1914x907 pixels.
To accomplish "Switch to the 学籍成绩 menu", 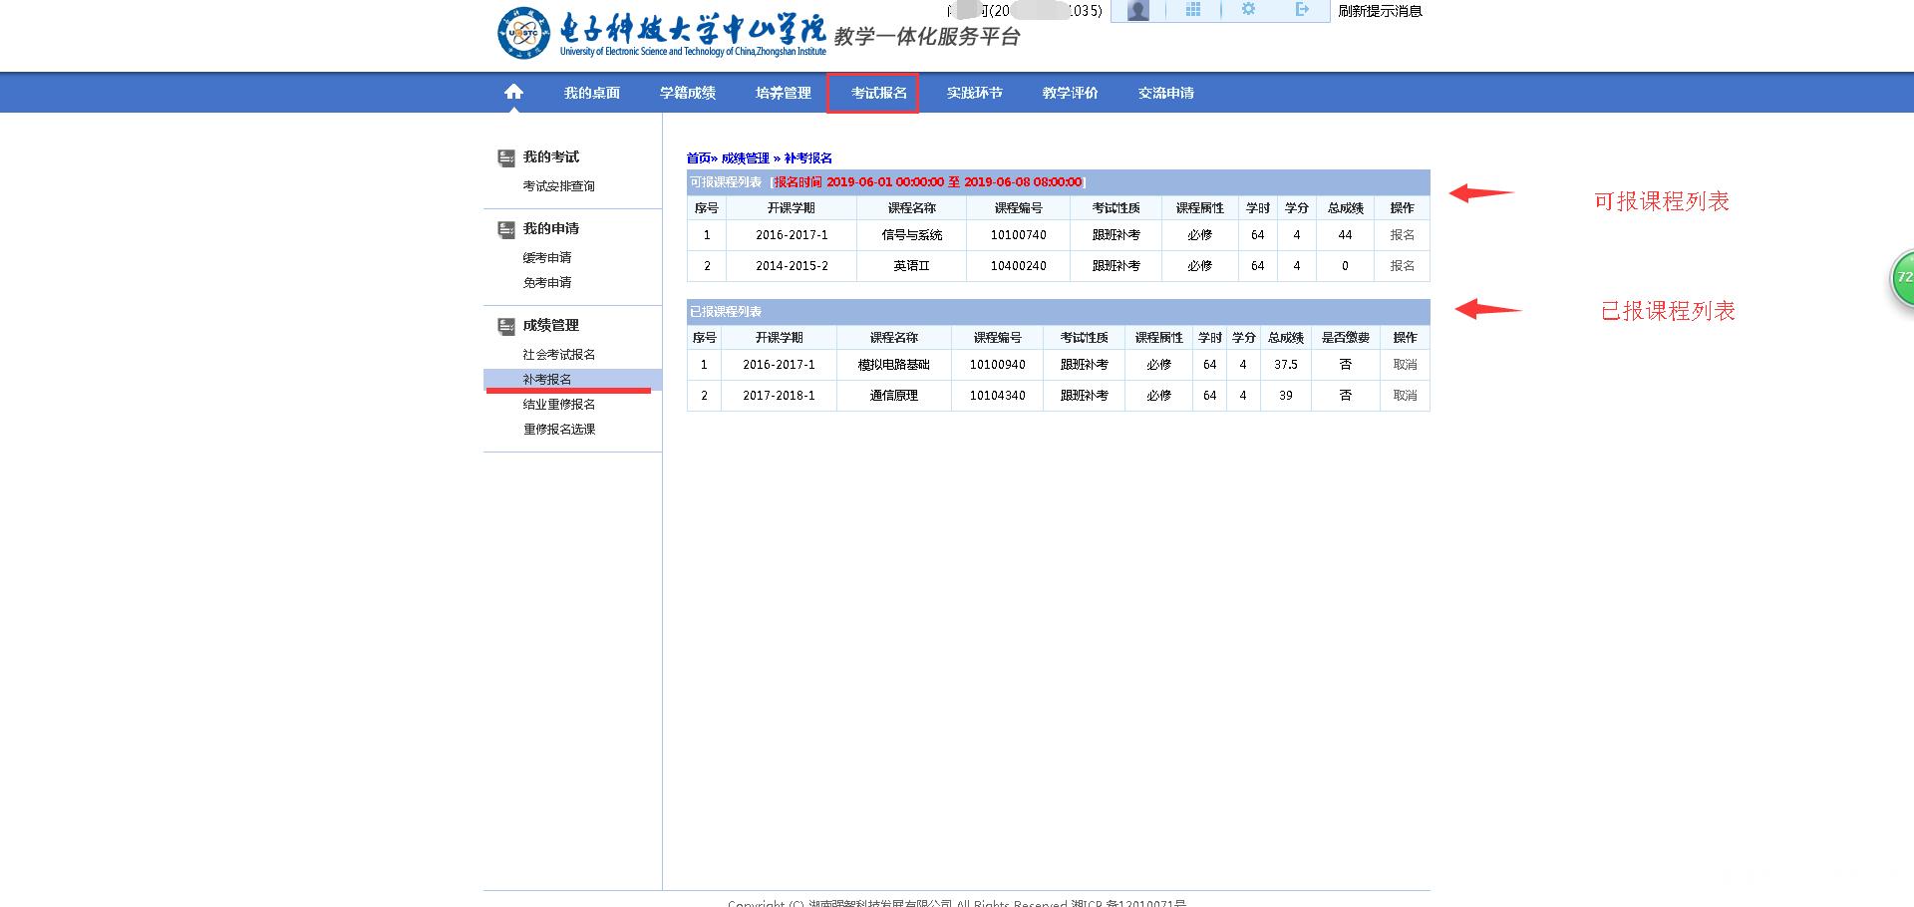I will [x=687, y=93].
